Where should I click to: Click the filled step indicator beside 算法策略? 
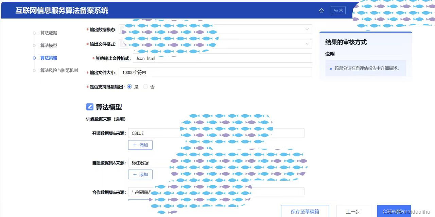(34, 58)
